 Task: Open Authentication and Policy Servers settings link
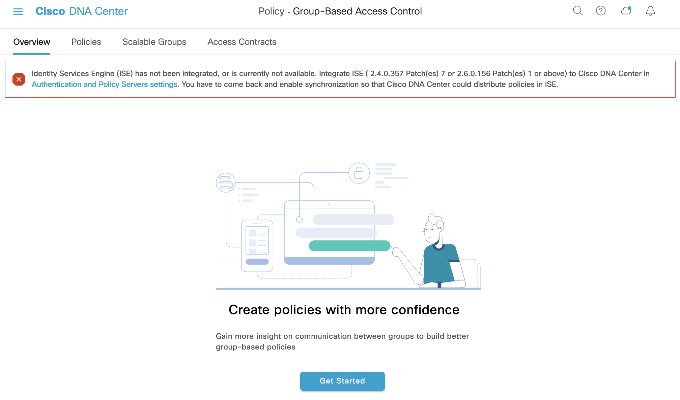(x=105, y=84)
